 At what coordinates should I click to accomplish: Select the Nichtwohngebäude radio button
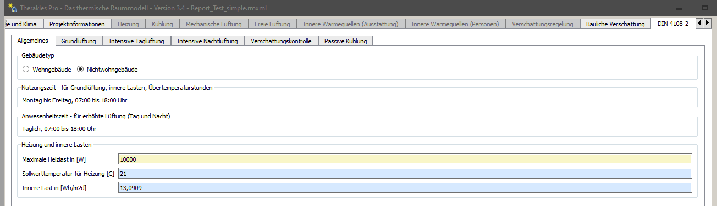point(80,70)
